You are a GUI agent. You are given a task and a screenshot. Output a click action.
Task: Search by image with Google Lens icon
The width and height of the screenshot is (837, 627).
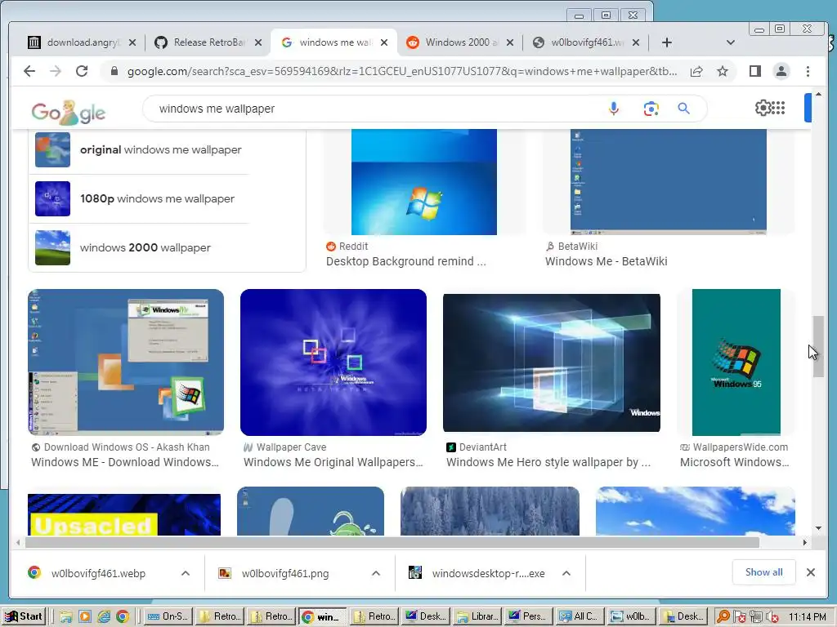(651, 109)
